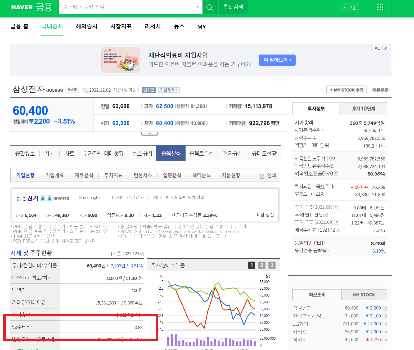Switch to MY STOCK tab
414x350 pixels.
tap(364, 295)
